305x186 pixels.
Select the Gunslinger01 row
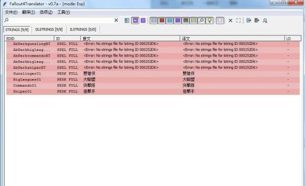(153, 74)
